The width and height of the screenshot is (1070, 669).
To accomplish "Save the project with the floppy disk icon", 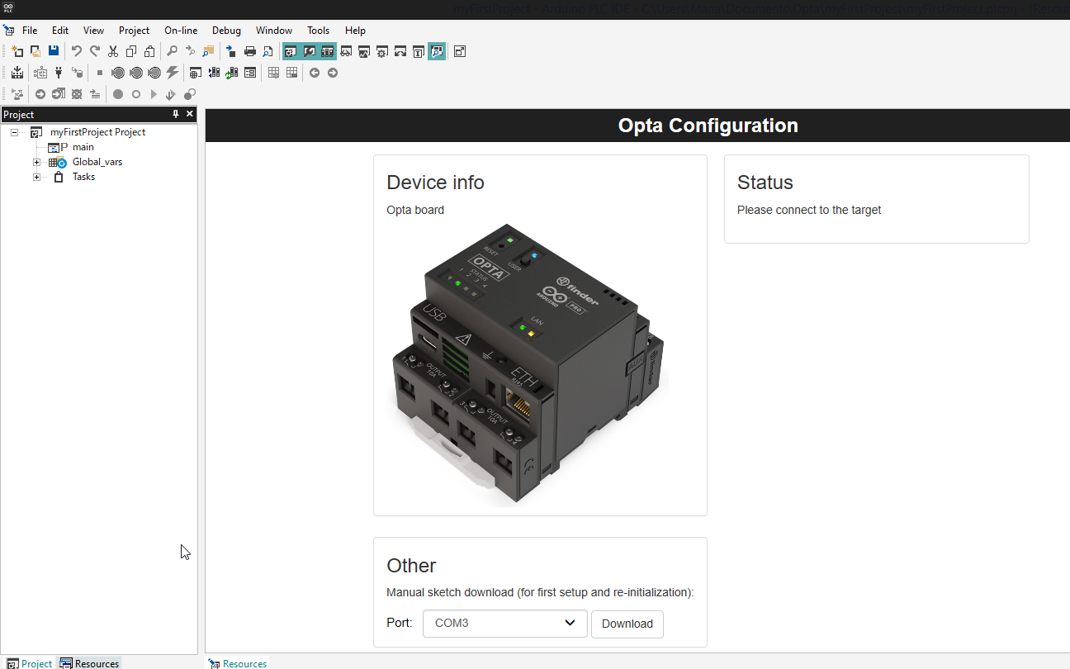I will pos(54,51).
